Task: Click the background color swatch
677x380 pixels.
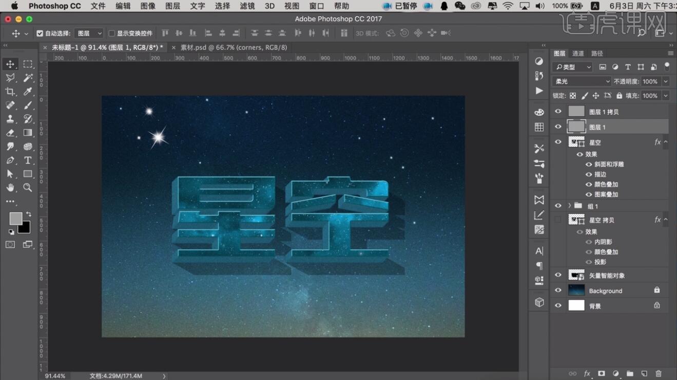Action: tap(25, 228)
